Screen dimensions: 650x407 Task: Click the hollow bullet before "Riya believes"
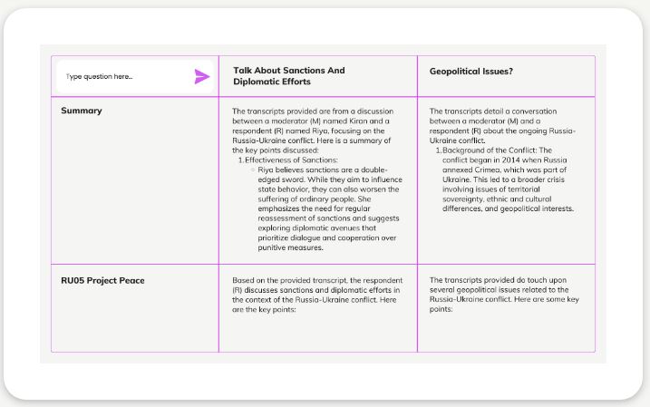[x=253, y=169]
